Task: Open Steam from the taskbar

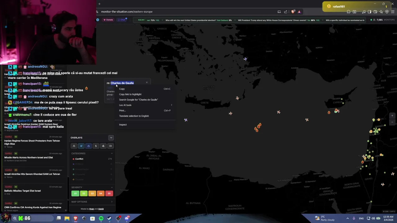Action: click(x=109, y=218)
